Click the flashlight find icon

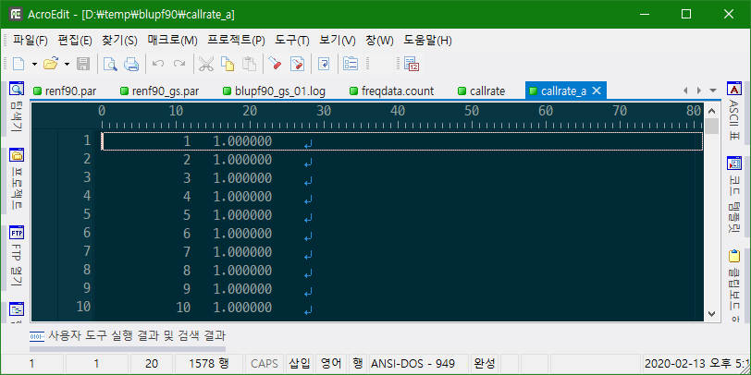275,64
